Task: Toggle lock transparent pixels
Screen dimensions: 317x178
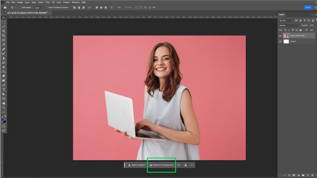Action: pyautogui.click(x=285, y=30)
